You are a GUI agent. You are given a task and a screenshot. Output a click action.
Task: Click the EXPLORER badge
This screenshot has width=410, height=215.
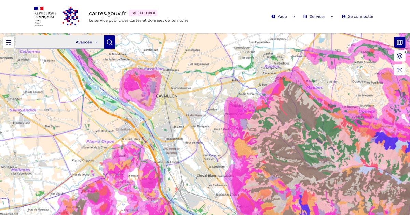coord(143,13)
